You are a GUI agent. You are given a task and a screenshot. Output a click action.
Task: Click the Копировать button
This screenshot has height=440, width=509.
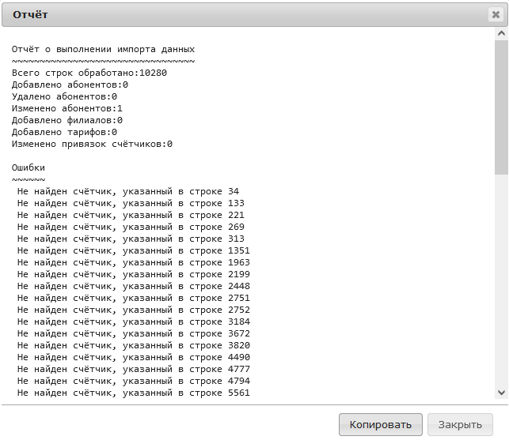(380, 424)
